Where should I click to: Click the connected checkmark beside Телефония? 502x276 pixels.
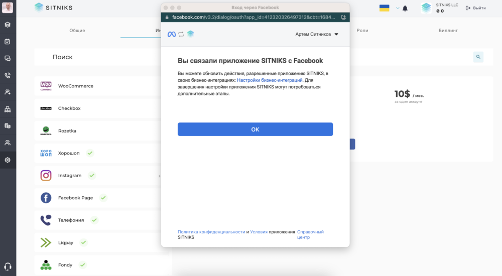click(94, 220)
